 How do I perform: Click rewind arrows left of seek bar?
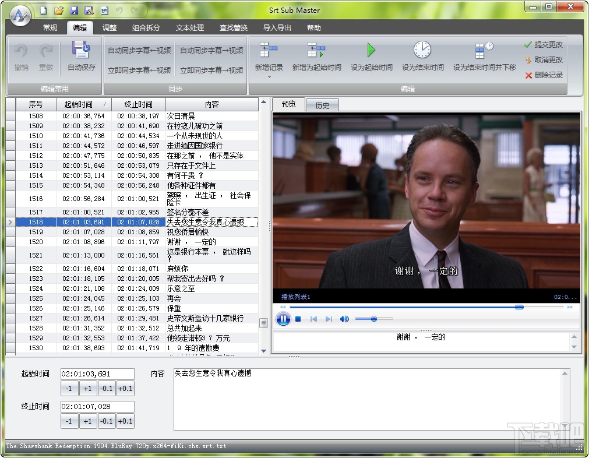(x=283, y=307)
